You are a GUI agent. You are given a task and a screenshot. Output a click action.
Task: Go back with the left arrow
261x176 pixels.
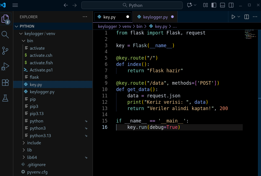66,5
